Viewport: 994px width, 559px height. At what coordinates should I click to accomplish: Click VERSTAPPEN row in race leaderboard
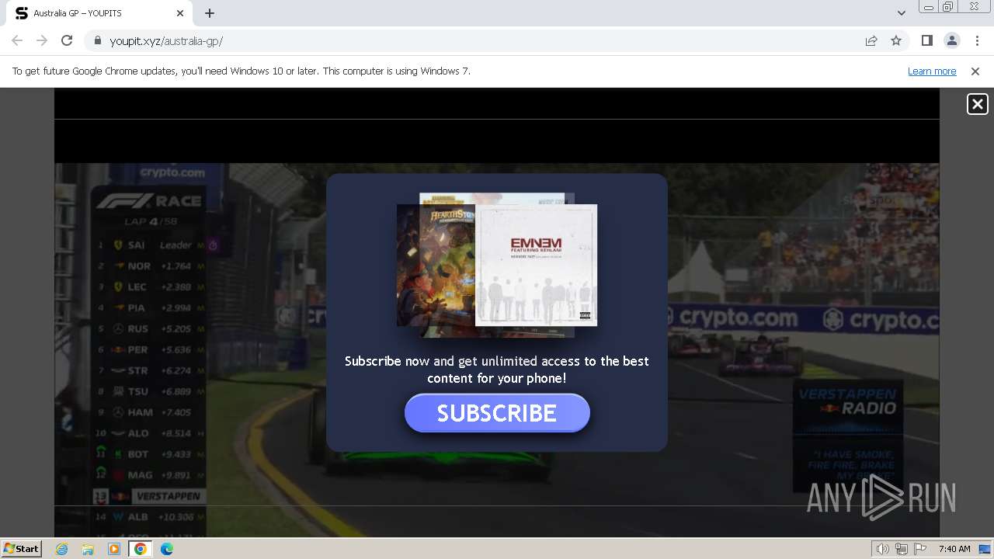[x=149, y=496]
